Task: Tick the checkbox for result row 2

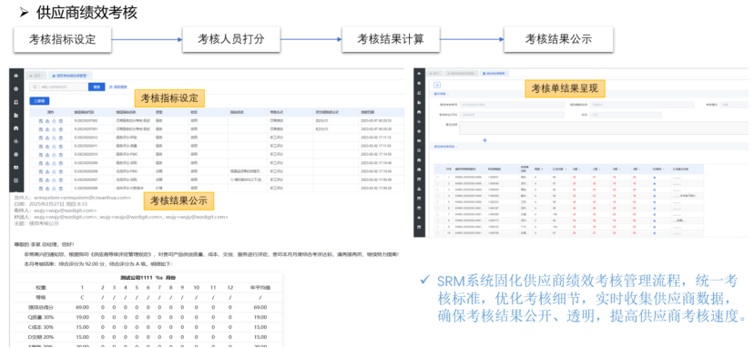Action: click(437, 183)
